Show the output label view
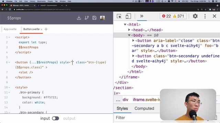 [69, 119]
